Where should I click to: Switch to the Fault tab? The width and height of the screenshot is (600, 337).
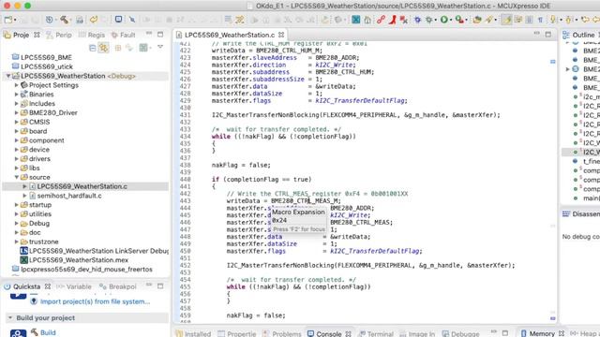(x=123, y=35)
